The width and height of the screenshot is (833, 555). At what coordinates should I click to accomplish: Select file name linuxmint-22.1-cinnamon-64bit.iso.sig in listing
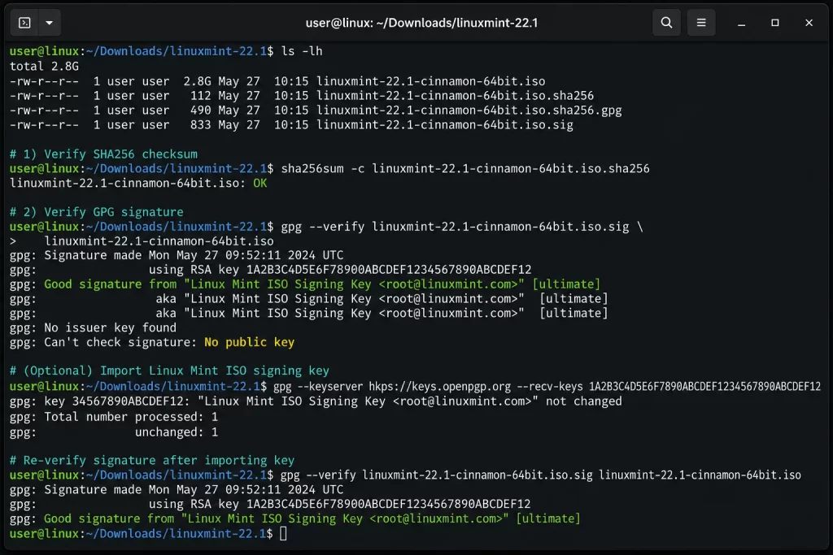445,124
